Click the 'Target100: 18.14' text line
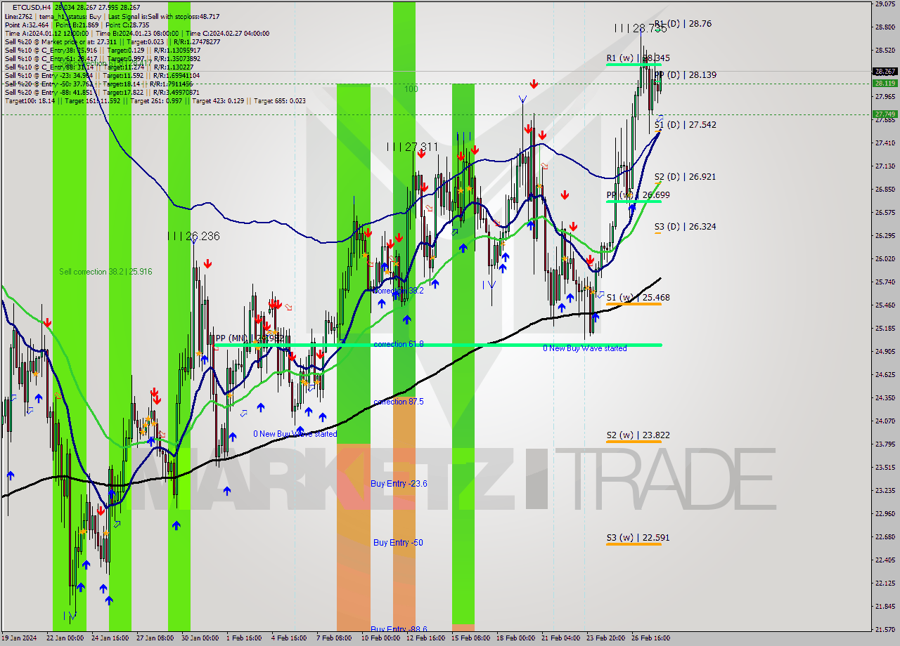The width and height of the screenshot is (900, 646). (x=29, y=100)
